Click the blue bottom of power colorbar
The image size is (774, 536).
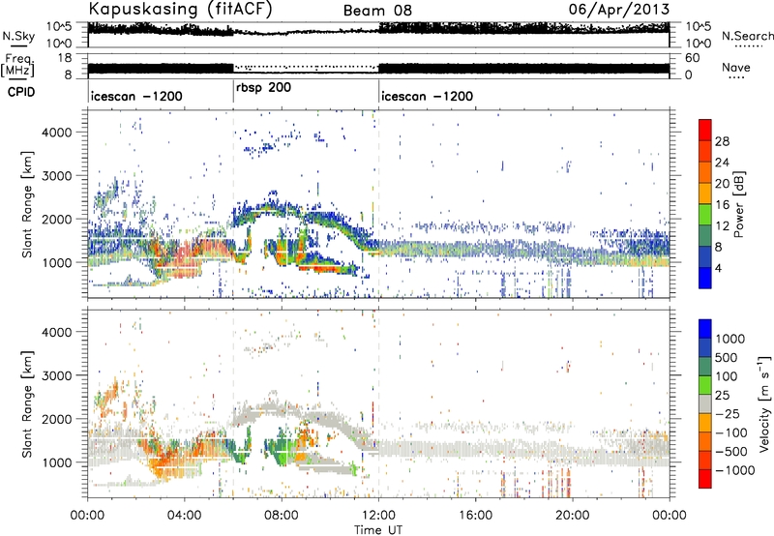(705, 278)
